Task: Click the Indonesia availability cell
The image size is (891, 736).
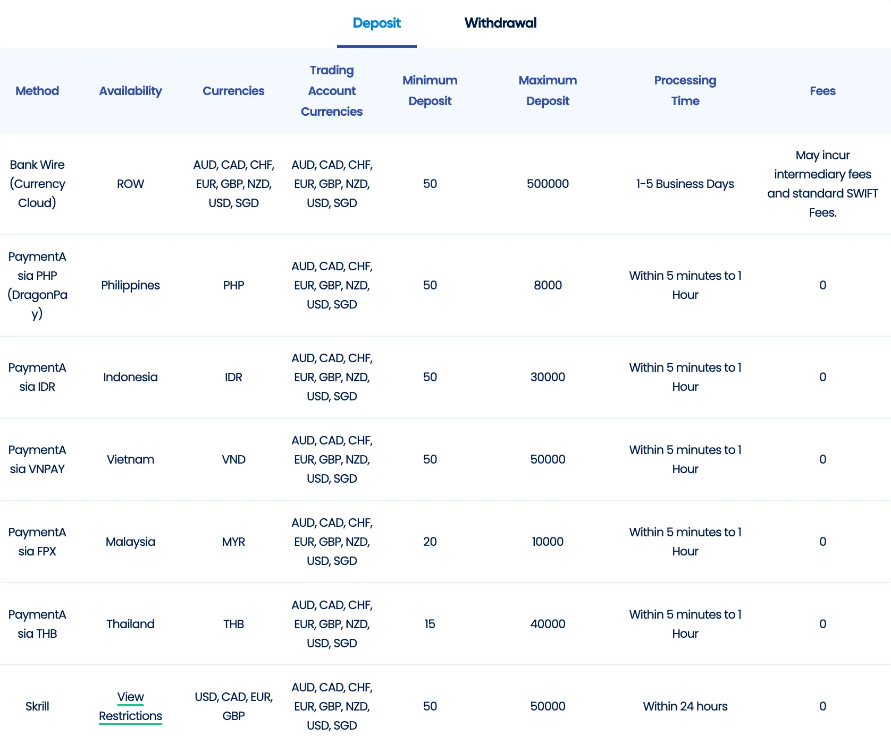Action: (x=130, y=377)
